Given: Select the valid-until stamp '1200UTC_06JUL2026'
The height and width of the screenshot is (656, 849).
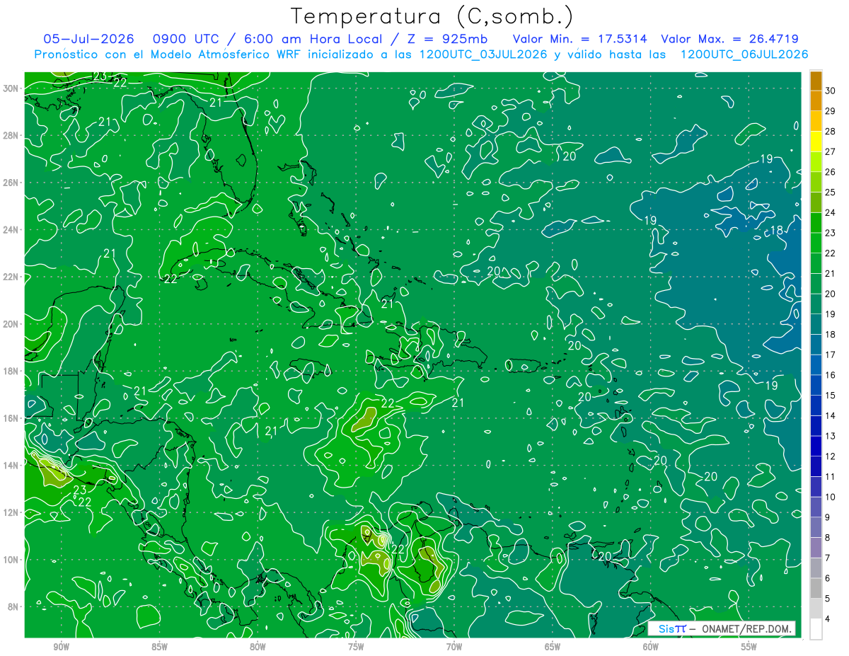Looking at the screenshot, I should [744, 54].
